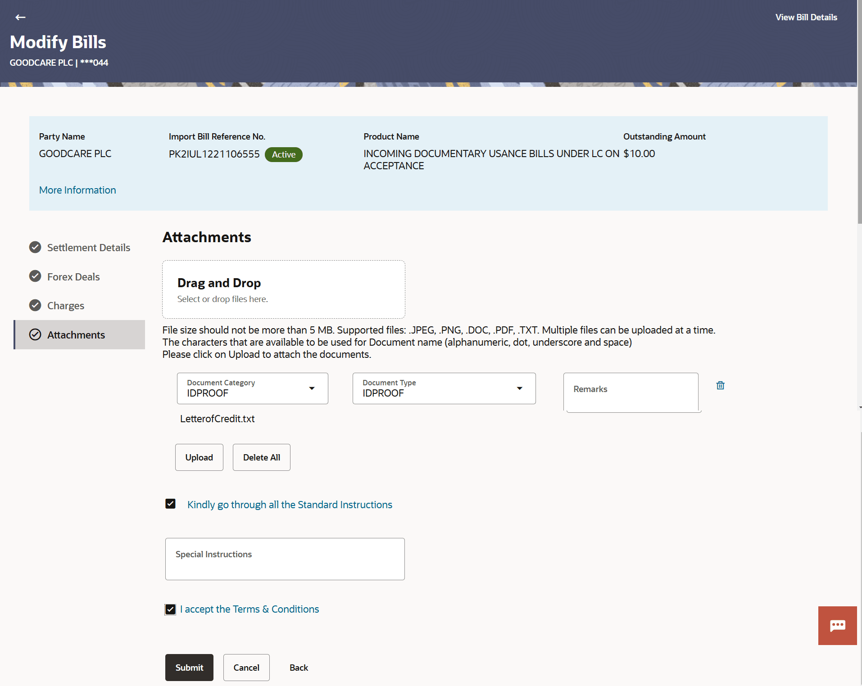862x686 pixels.
Task: Open the chat support icon
Action: (x=837, y=625)
